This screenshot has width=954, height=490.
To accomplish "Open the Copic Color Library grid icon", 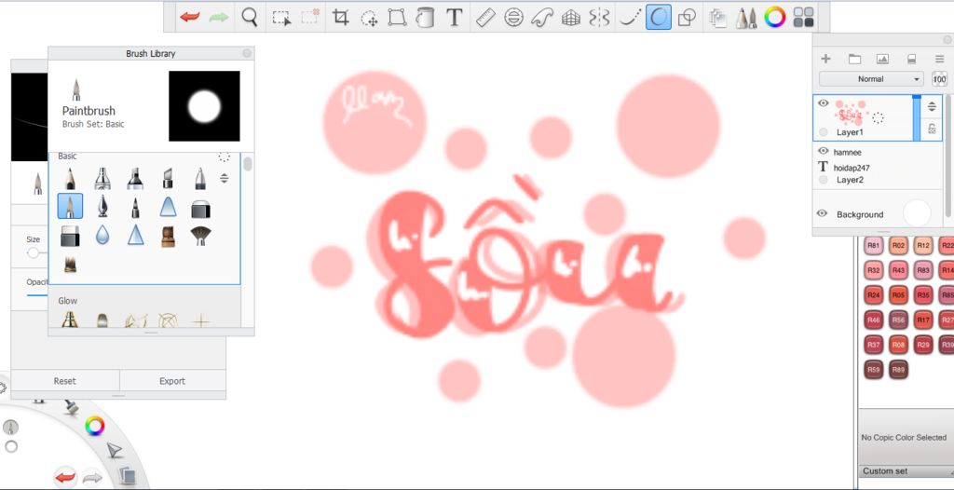I will pos(804,17).
